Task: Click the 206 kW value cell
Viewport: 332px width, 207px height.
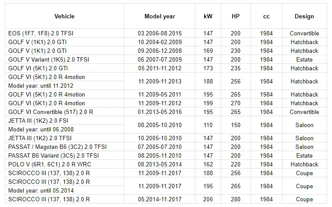Action: [208, 199]
